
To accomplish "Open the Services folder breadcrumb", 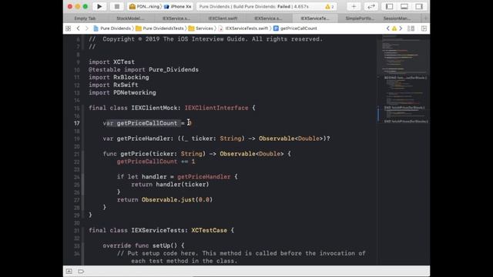I will pyautogui.click(x=201, y=28).
